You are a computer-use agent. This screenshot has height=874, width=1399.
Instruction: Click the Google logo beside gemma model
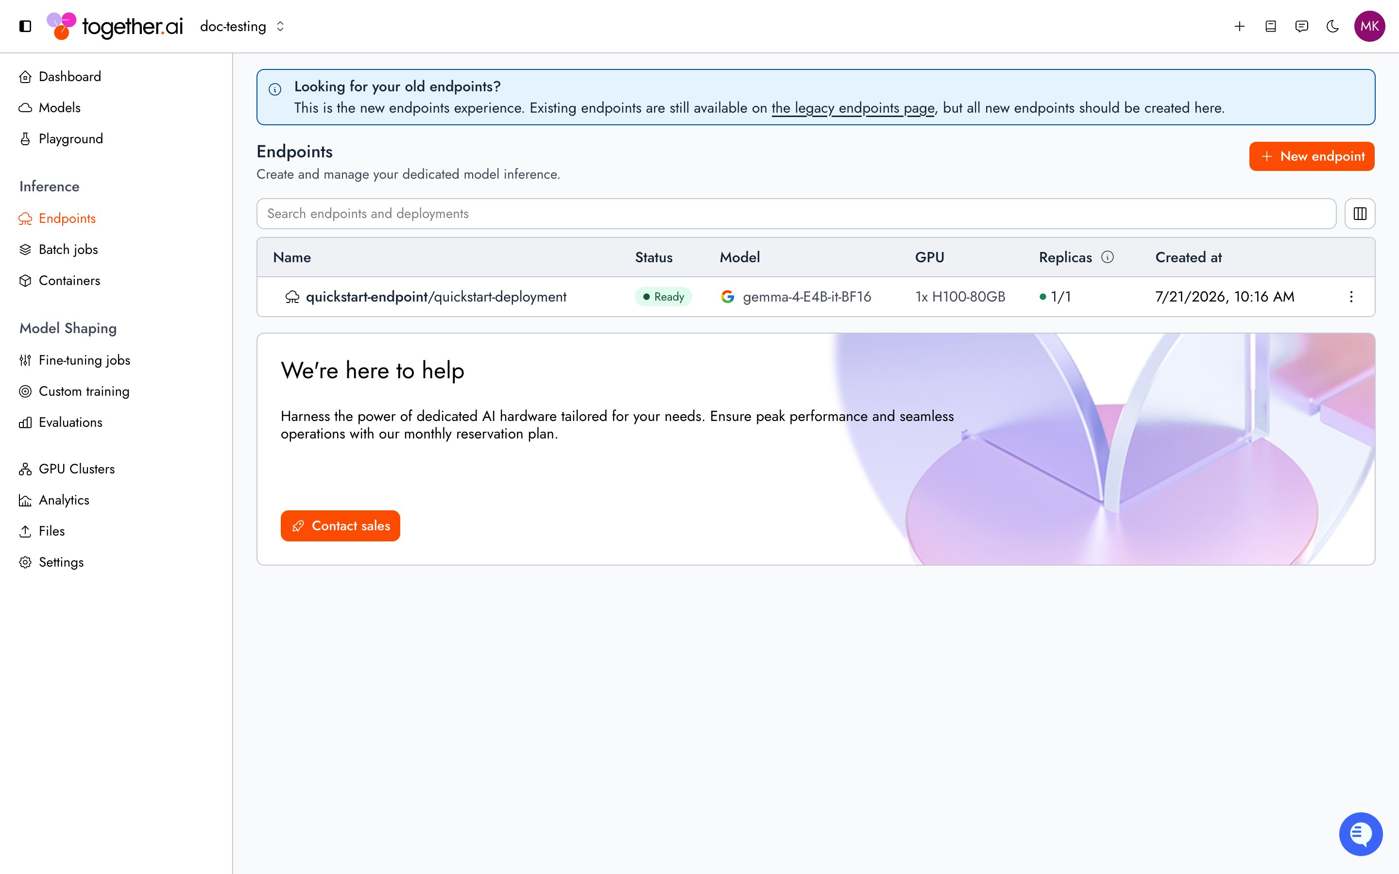point(728,297)
